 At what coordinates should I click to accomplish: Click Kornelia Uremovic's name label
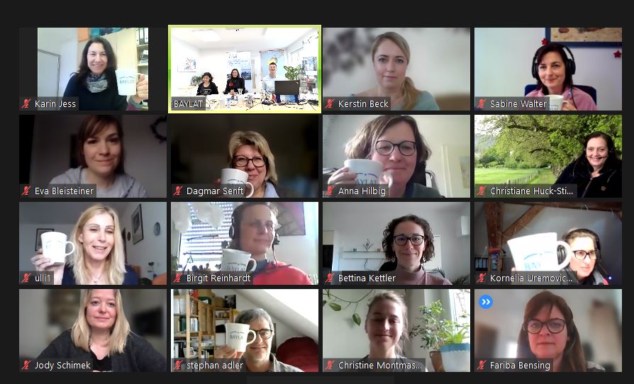[x=531, y=278]
